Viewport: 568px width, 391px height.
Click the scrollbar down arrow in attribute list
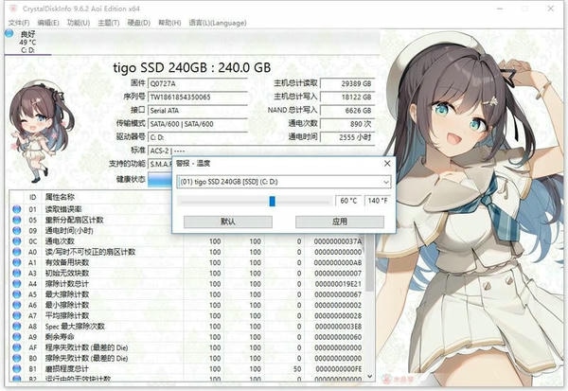[x=369, y=377]
